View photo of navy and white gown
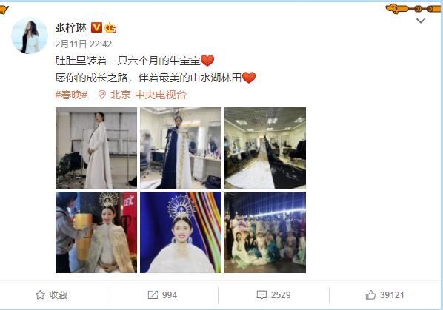Screen dimensions: 443x310 (181, 148)
